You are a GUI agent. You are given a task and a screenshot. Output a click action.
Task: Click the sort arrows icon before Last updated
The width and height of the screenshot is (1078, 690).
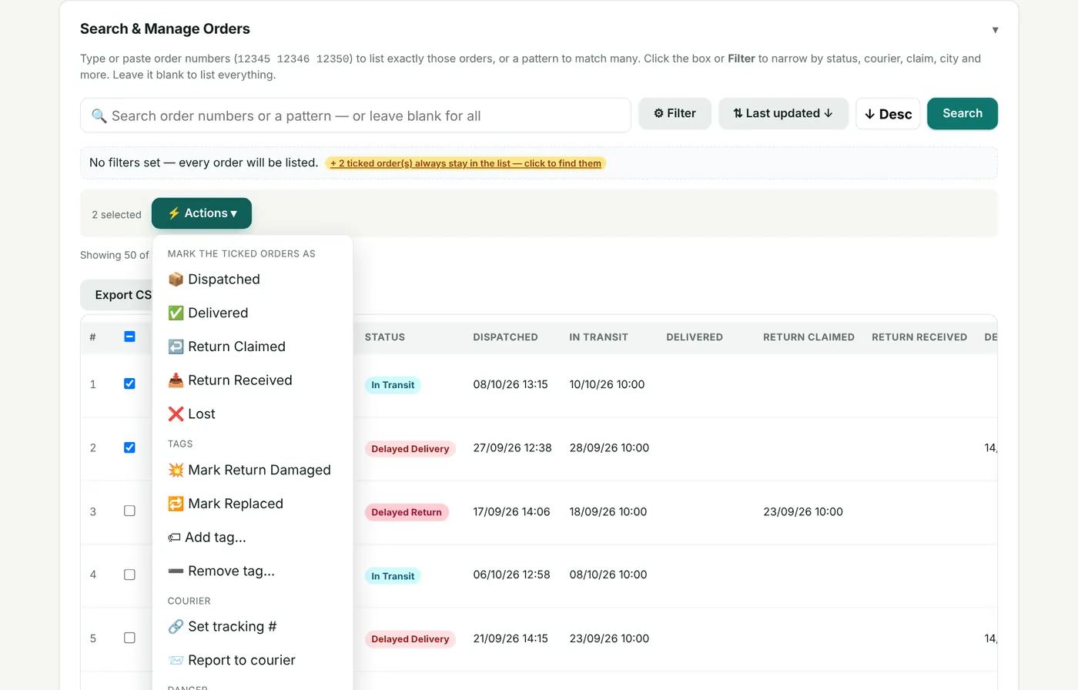coord(738,113)
